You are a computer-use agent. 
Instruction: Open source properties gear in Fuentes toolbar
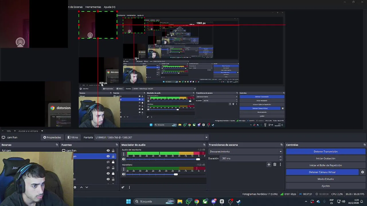pyautogui.click(x=75, y=187)
